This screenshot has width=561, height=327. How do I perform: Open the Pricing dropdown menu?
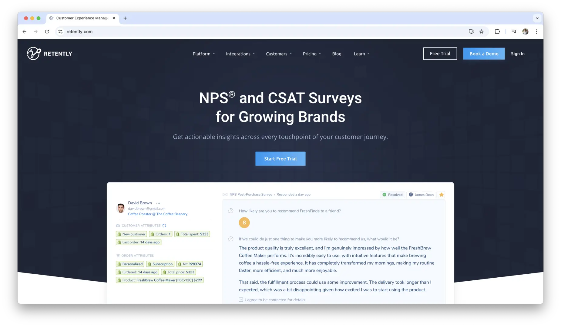311,54
